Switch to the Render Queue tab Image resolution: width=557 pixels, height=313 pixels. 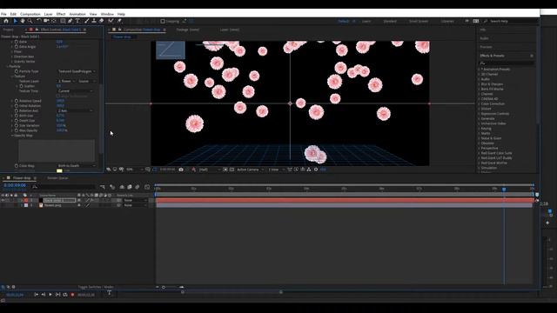[x=57, y=178]
